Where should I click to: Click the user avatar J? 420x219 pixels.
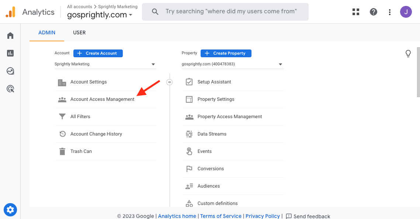tap(406, 12)
